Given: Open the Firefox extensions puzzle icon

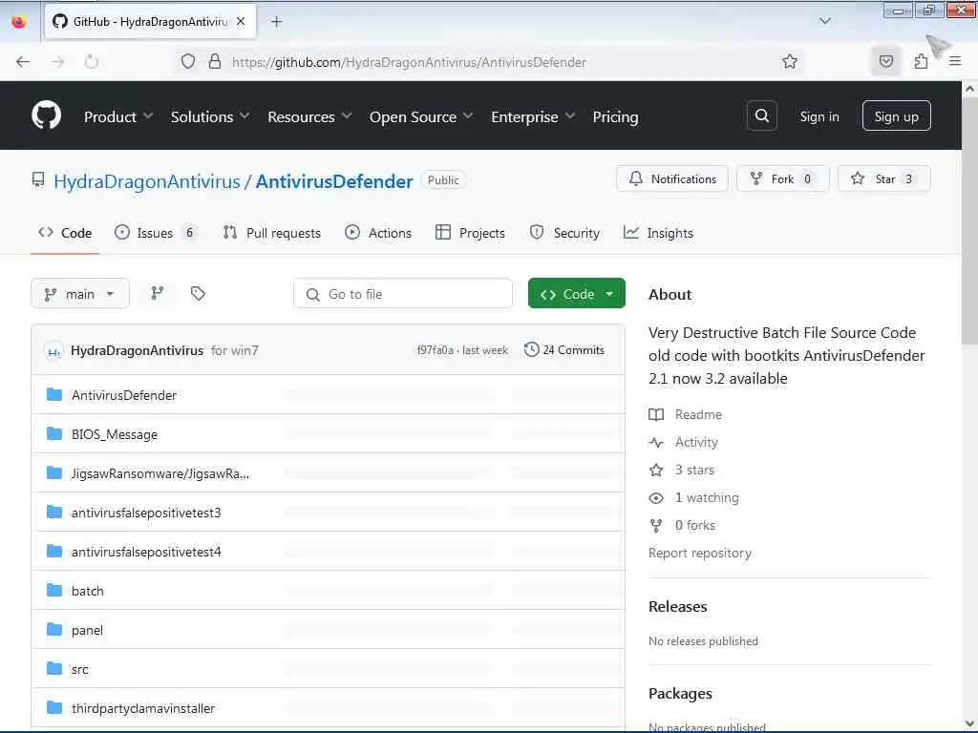Looking at the screenshot, I should (x=921, y=62).
